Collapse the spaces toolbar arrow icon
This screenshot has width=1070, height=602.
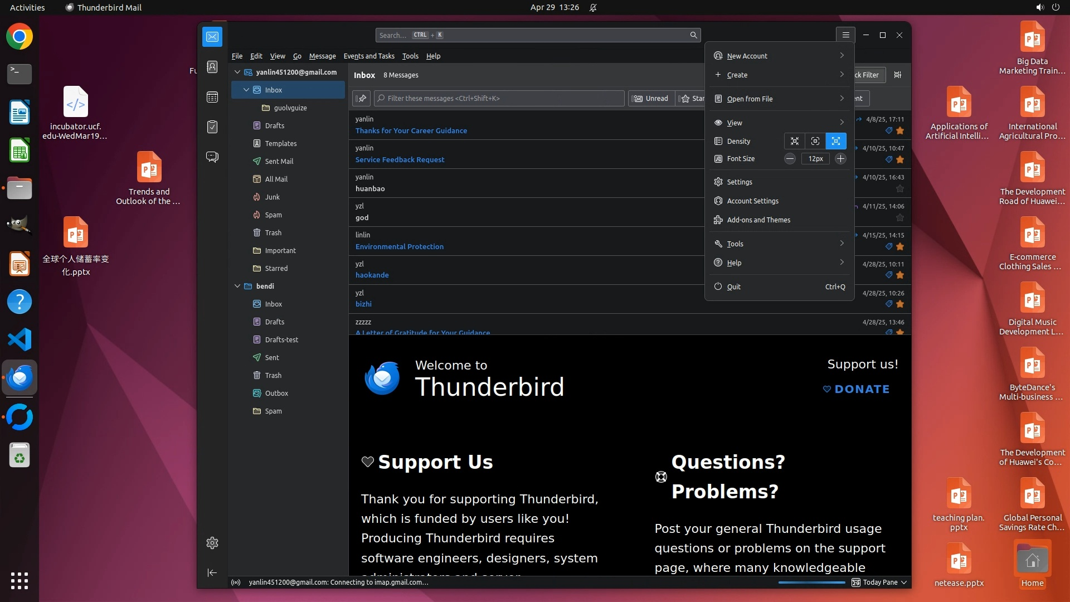212,572
